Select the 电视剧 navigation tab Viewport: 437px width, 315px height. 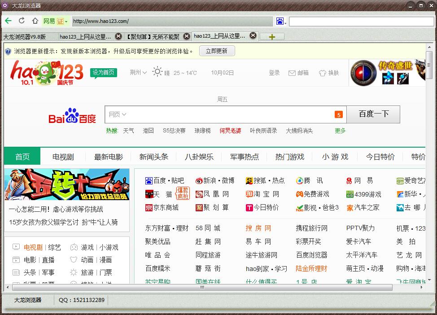[63, 157]
